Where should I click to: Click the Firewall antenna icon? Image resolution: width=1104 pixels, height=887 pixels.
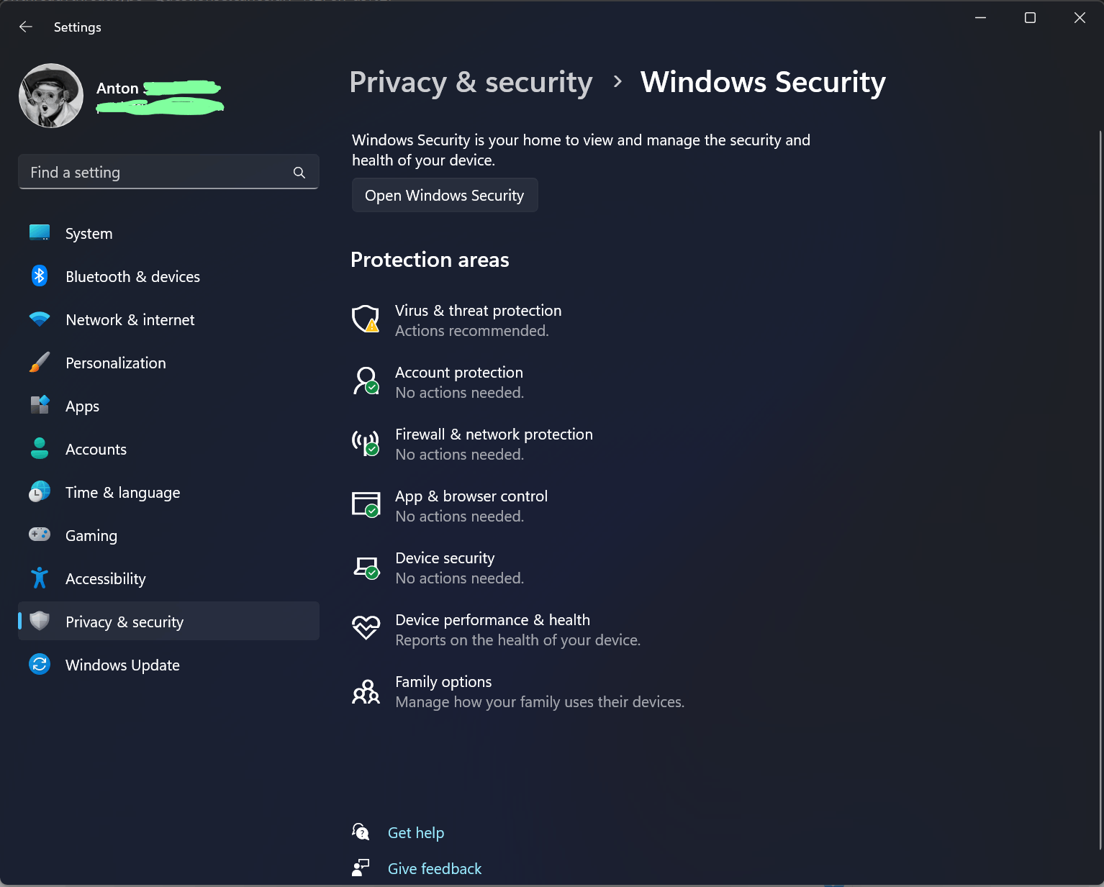pyautogui.click(x=366, y=442)
